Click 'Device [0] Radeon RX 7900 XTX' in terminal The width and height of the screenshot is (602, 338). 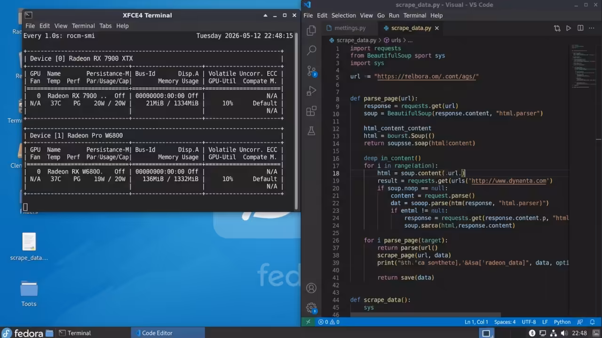click(x=81, y=59)
